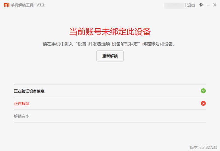Viewport: 220px width, 151px height.
Task: Click the 手机解锁工具 title text
Action: pos(22,5)
